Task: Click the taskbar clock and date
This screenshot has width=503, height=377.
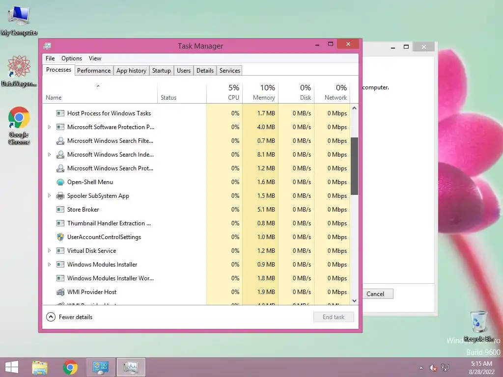Action: [x=481, y=368]
